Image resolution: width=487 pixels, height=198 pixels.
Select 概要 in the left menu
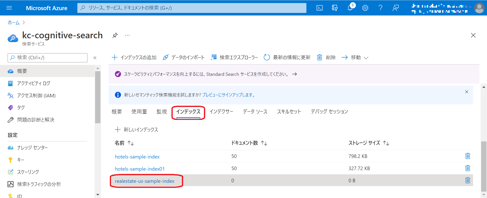point(47,71)
